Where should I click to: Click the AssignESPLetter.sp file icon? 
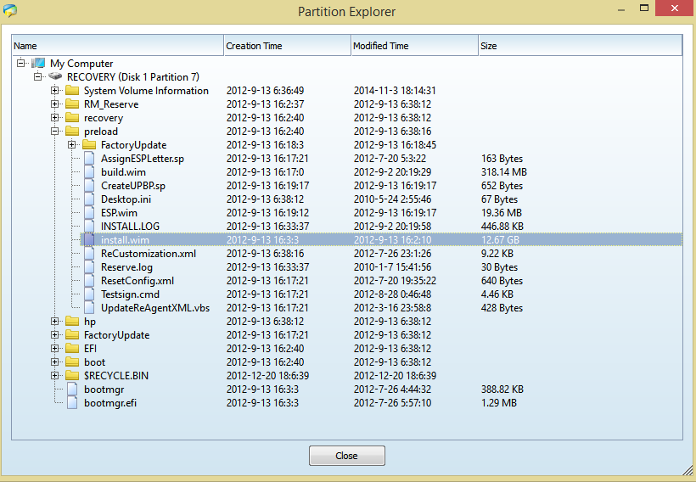click(89, 159)
